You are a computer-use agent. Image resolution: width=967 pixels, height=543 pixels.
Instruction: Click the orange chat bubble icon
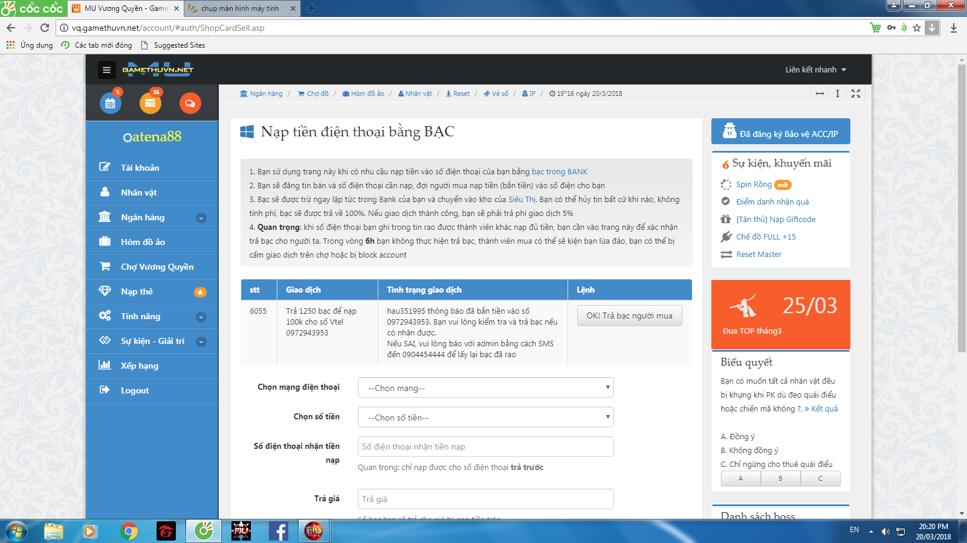click(190, 103)
